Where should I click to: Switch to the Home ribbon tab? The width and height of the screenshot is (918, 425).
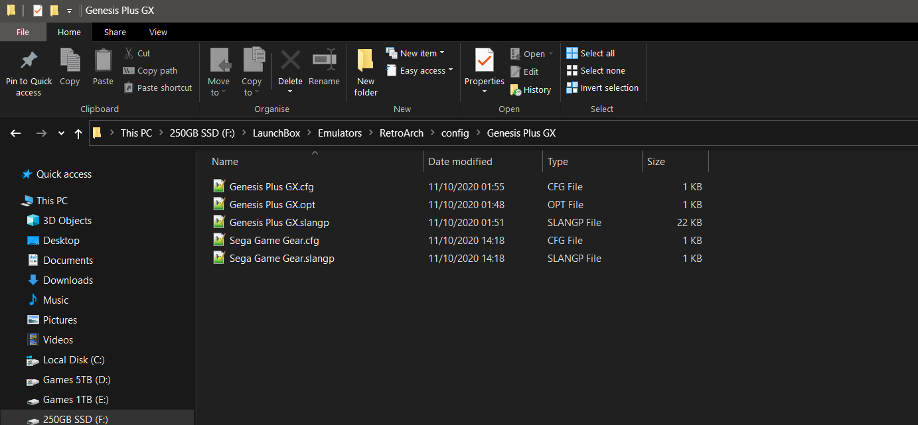point(69,32)
